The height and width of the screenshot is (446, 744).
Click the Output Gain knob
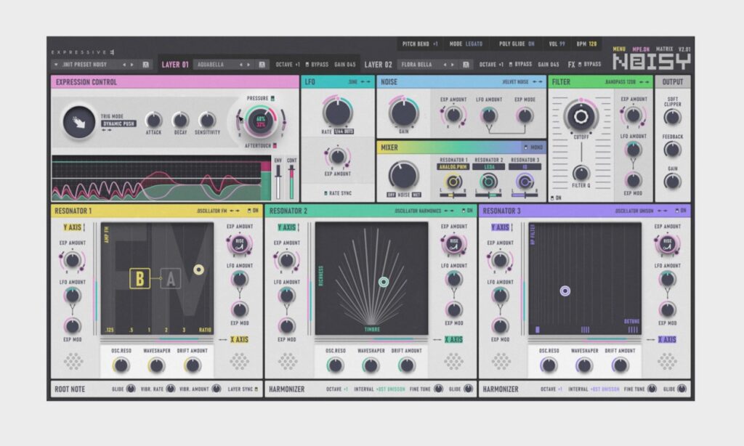672,182
